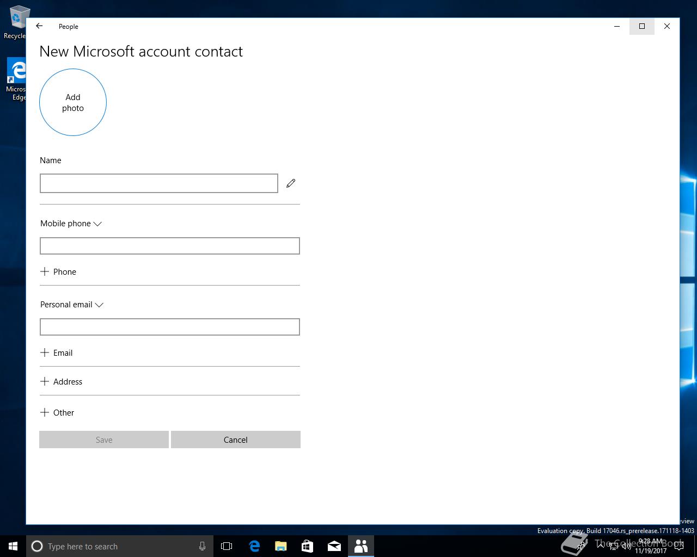Open File Explorer from taskbar
The height and width of the screenshot is (557, 697).
point(281,546)
